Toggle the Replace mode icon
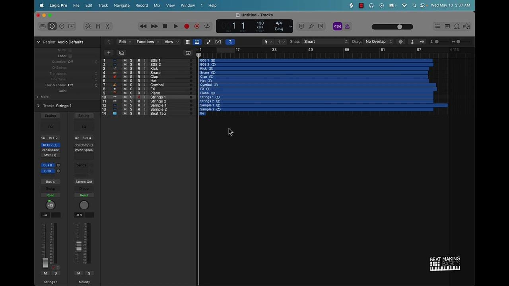The height and width of the screenshot is (286, 509). [x=301, y=26]
